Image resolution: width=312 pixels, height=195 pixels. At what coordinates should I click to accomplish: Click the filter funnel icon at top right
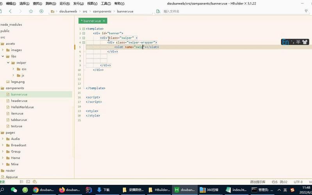(x=306, y=11)
